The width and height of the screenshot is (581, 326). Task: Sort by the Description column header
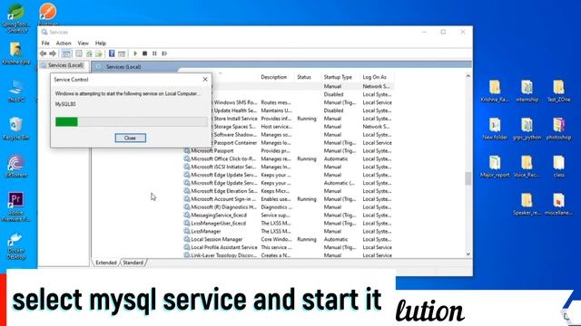point(274,77)
